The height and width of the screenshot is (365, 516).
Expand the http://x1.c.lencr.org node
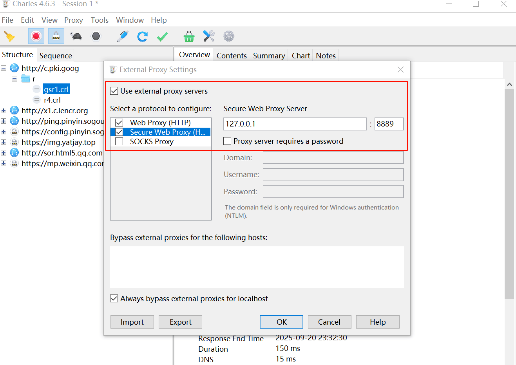pyautogui.click(x=4, y=110)
